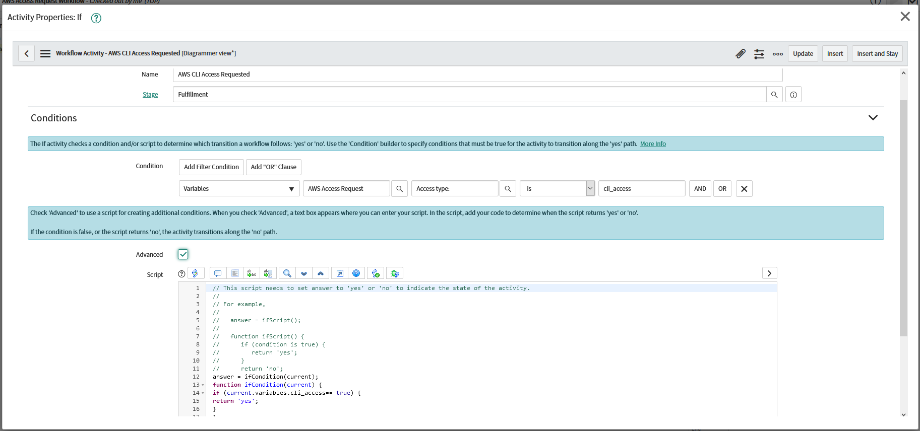Open the Replace All tool in script editor
The height and width of the screenshot is (431, 920).
268,273
